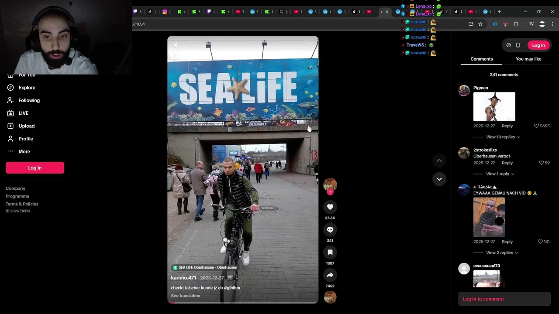Open Pigman's comment image
Screen dimensions: 559x314
point(494,107)
